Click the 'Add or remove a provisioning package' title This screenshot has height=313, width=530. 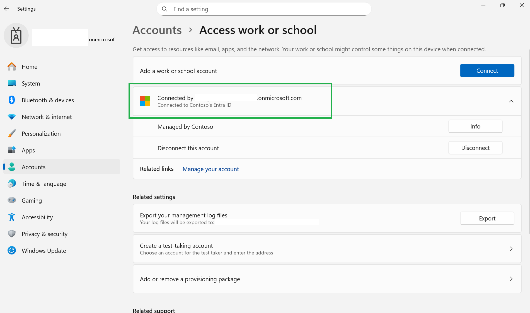[190, 279]
